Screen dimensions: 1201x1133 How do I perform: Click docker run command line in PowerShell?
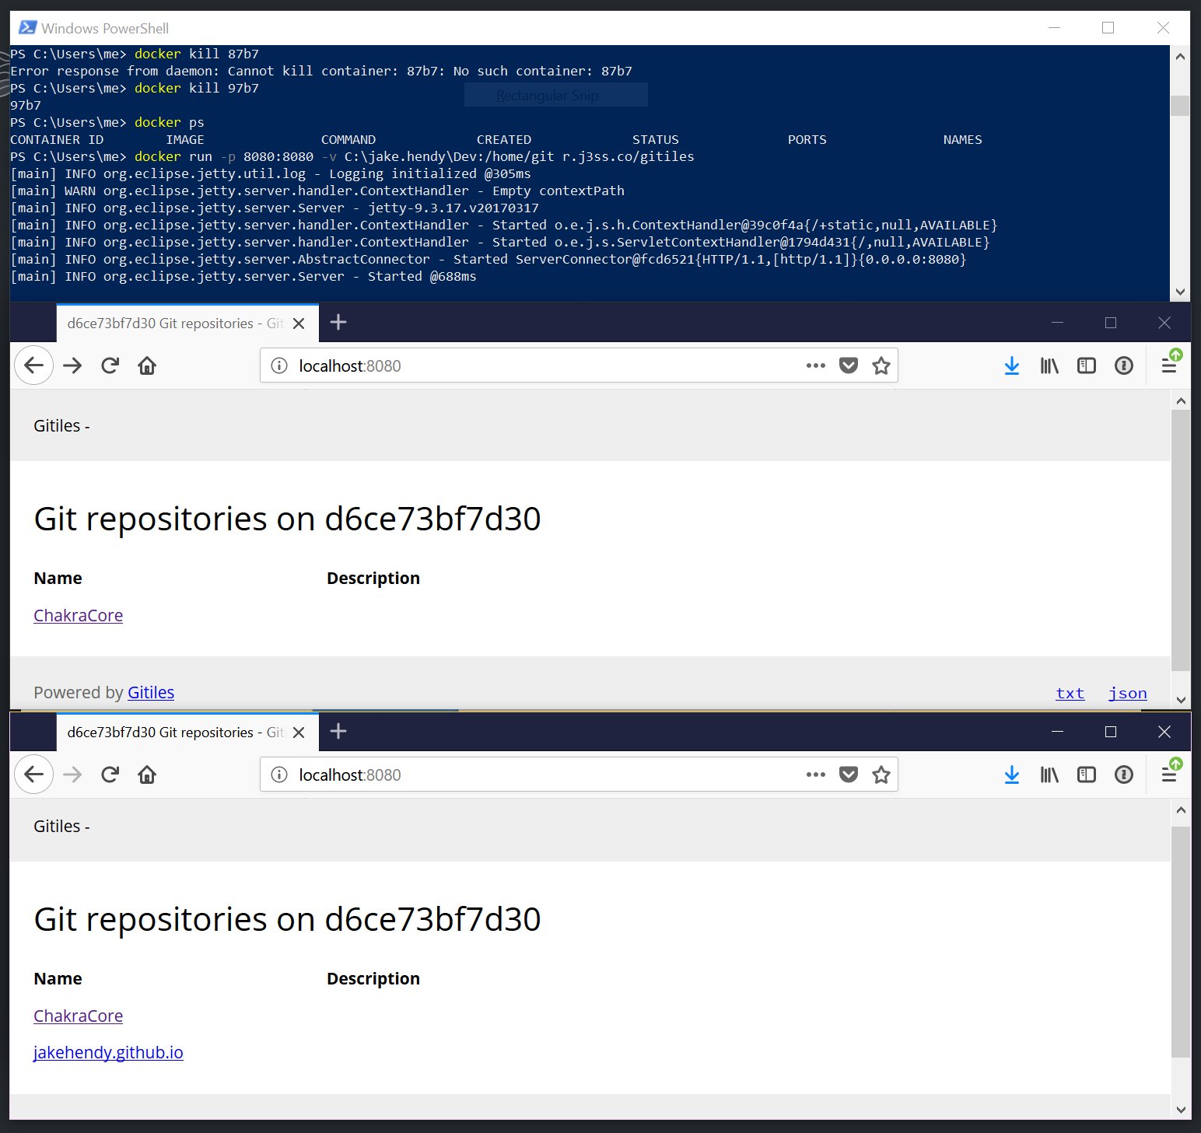tap(352, 156)
